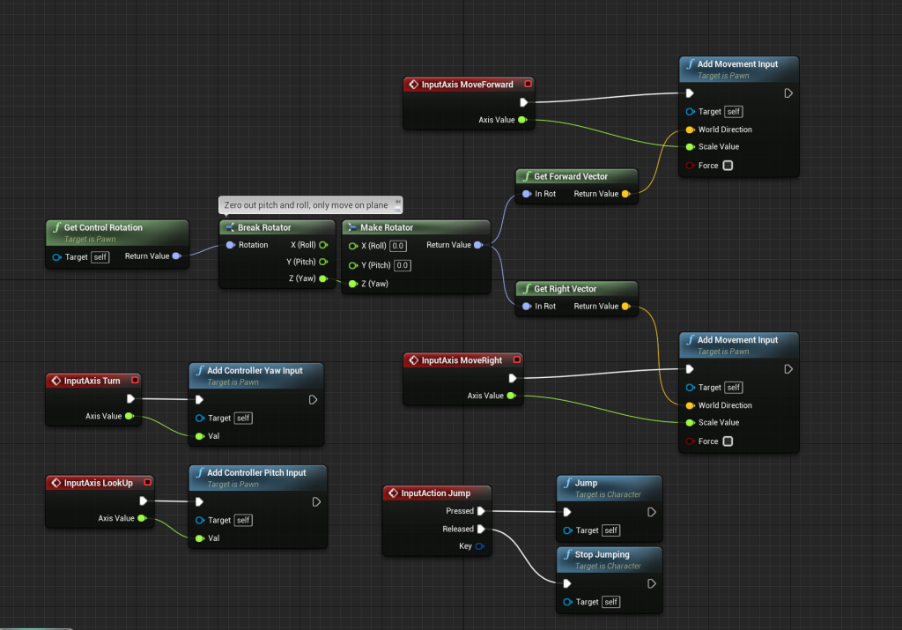Viewport: 902px width, 630px height.
Task: Click the function icon on Get Forward Vector
Action: [x=527, y=176]
